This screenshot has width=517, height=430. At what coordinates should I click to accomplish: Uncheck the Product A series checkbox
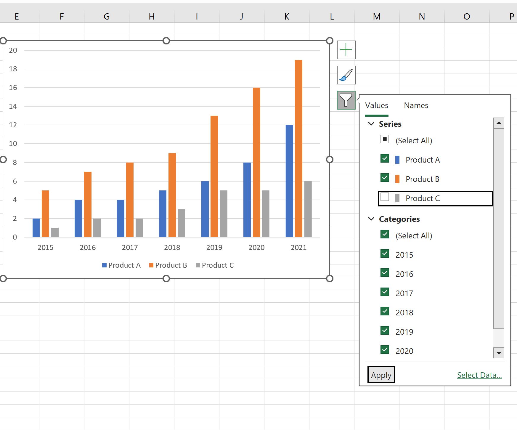(x=385, y=158)
